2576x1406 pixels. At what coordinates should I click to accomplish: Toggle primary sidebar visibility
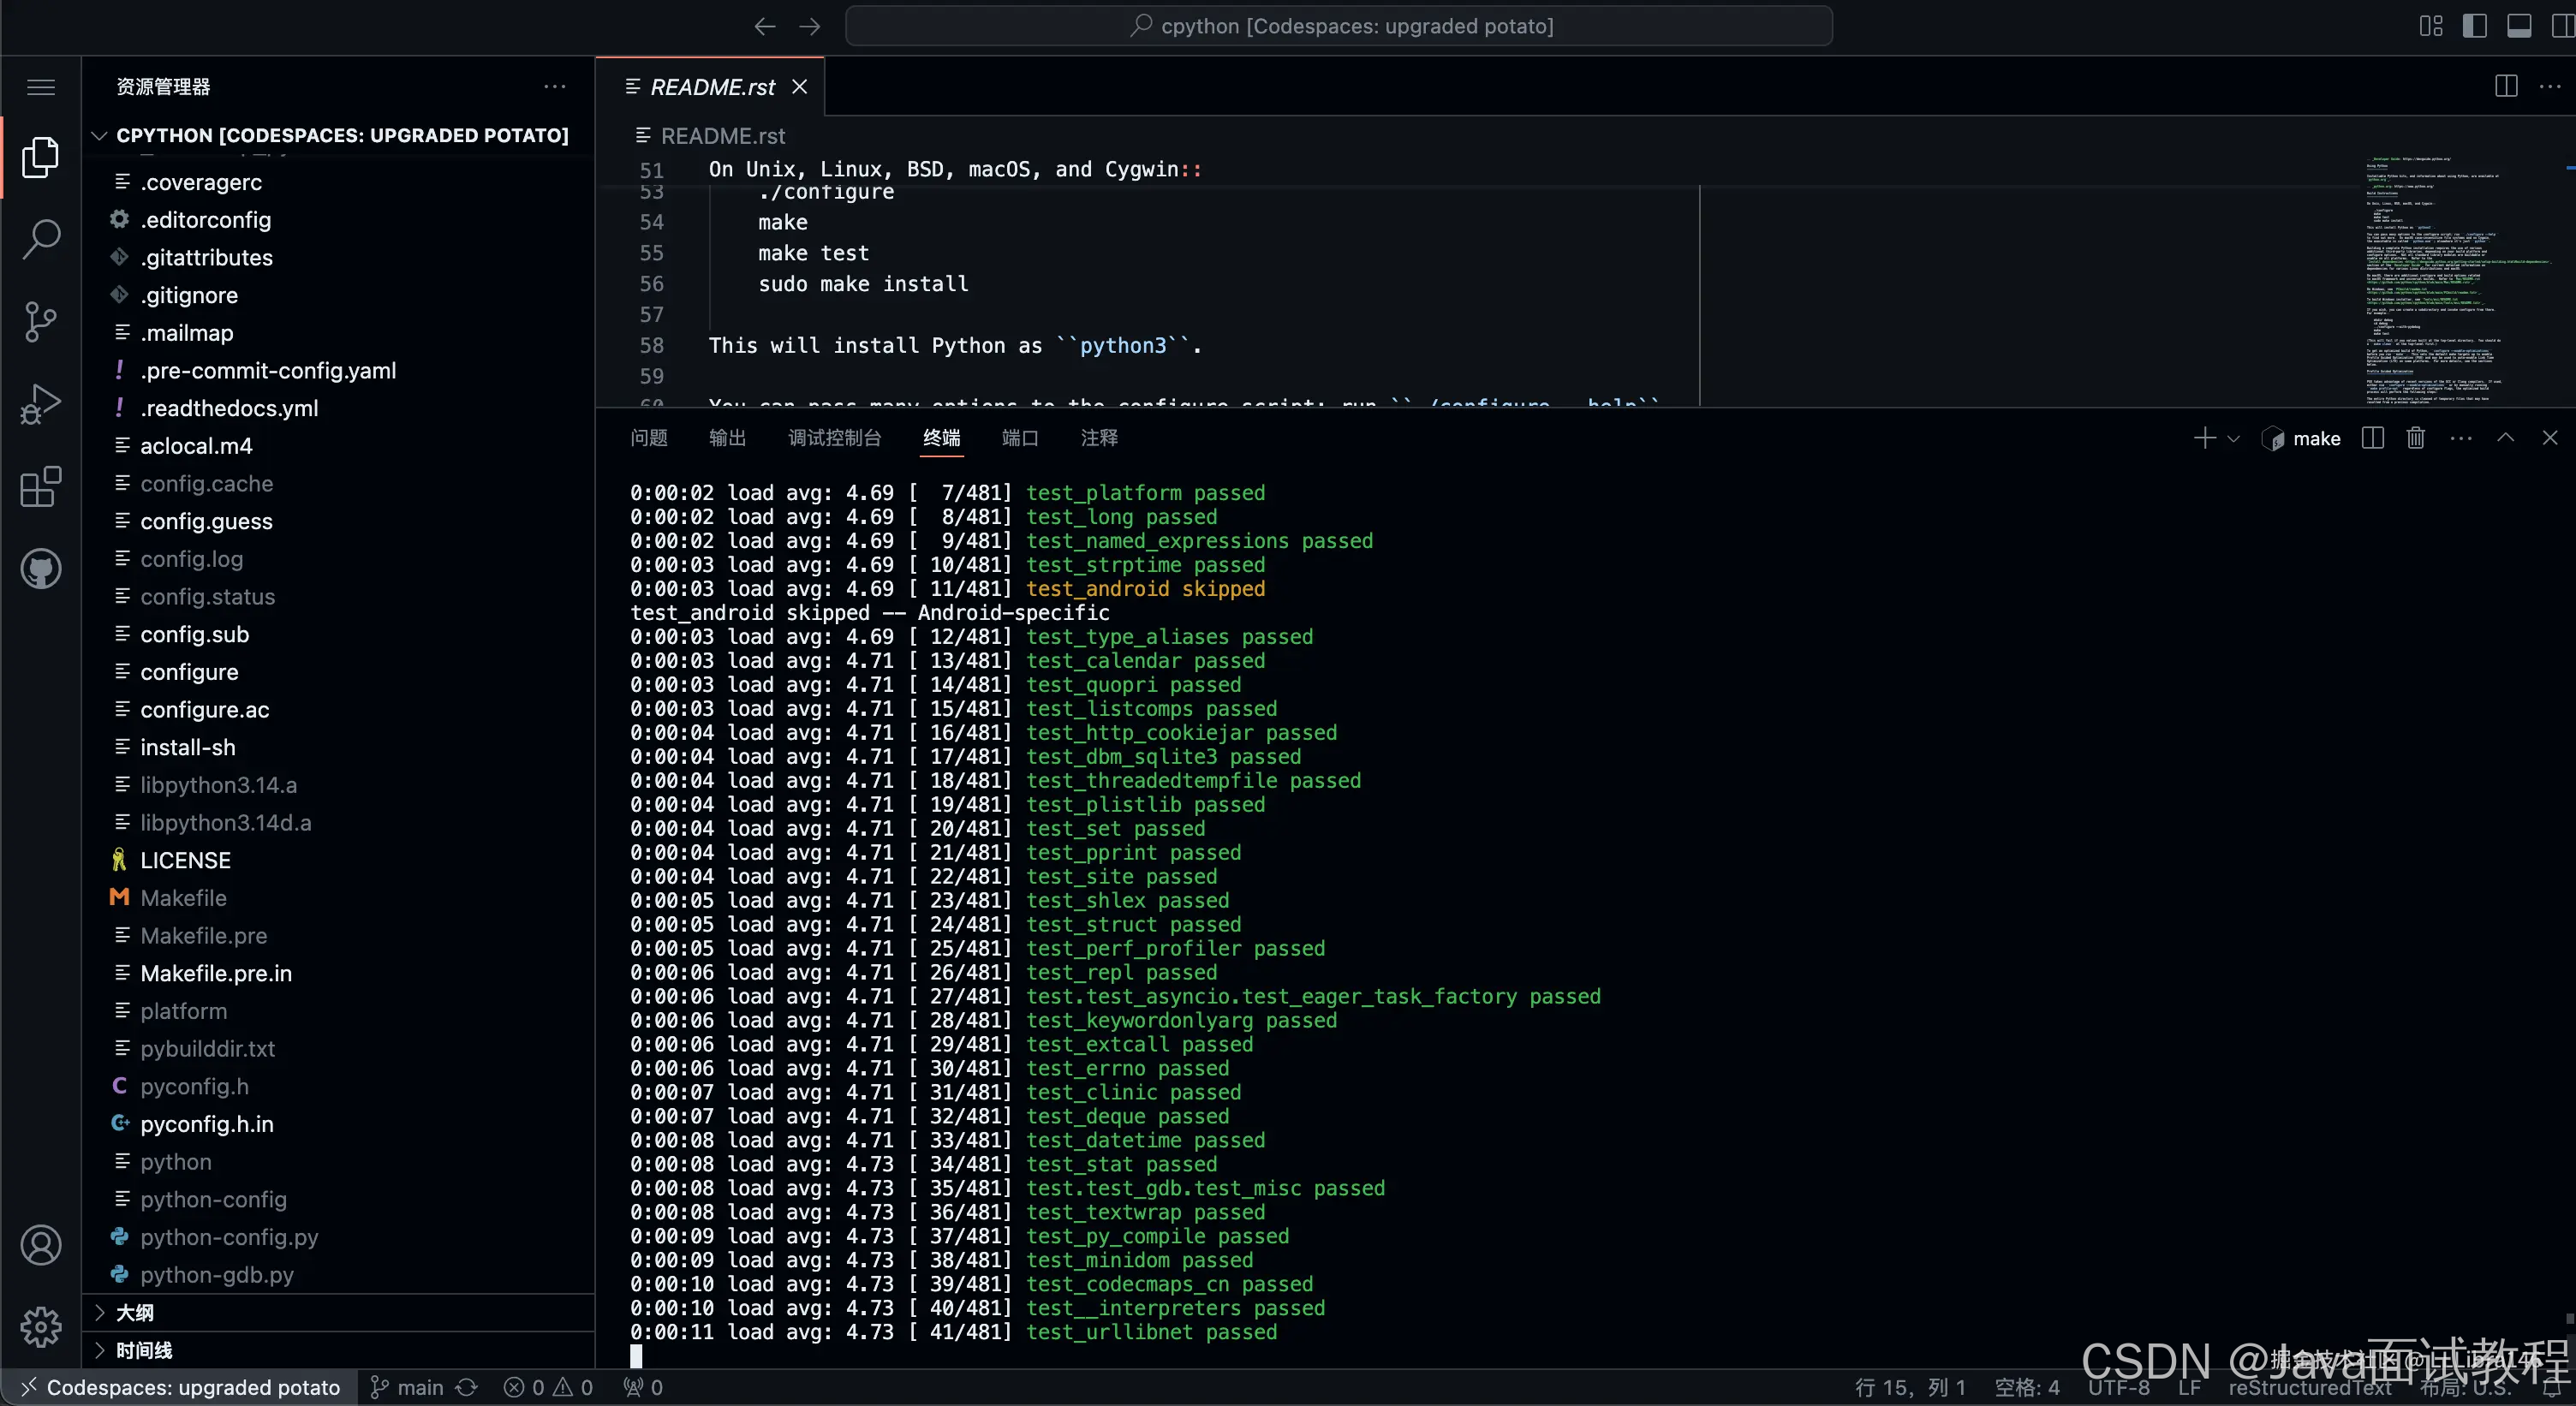(x=2475, y=26)
